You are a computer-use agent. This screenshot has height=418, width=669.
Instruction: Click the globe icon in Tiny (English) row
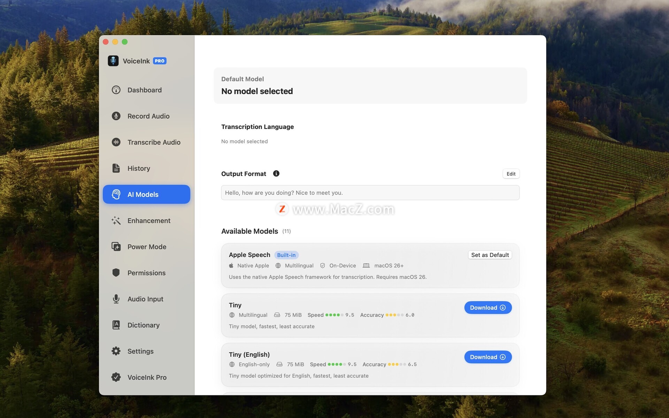pos(232,364)
